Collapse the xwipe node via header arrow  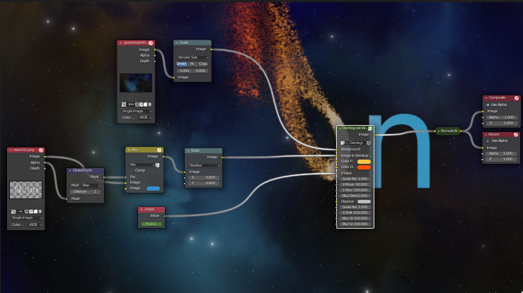pos(142,210)
